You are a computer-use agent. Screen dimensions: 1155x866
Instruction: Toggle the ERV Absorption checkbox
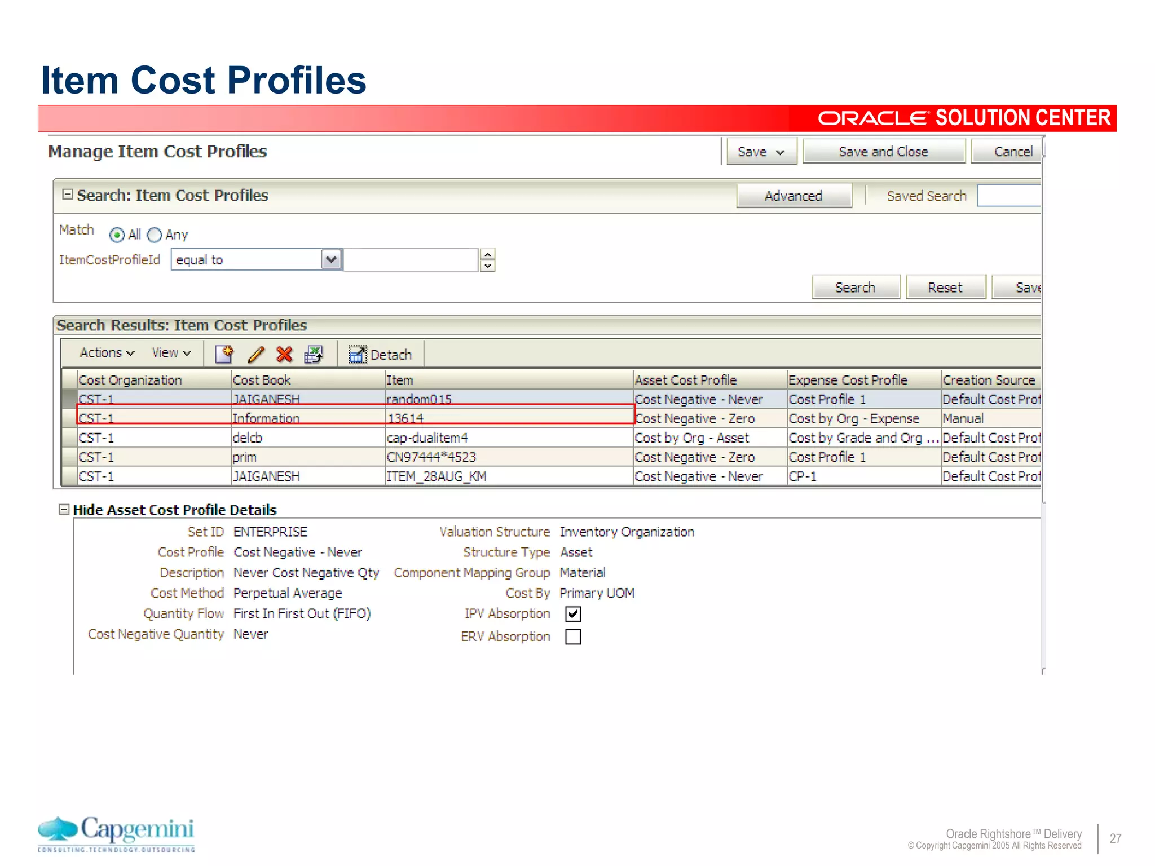click(x=573, y=637)
